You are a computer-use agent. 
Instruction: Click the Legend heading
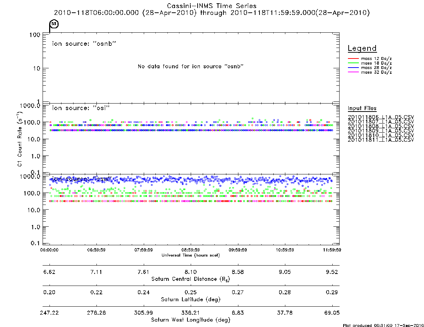[362, 48]
